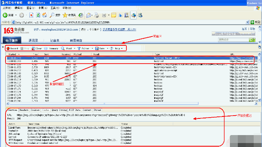
Task: Open the Favorites star button
Action: (x=69, y=15)
